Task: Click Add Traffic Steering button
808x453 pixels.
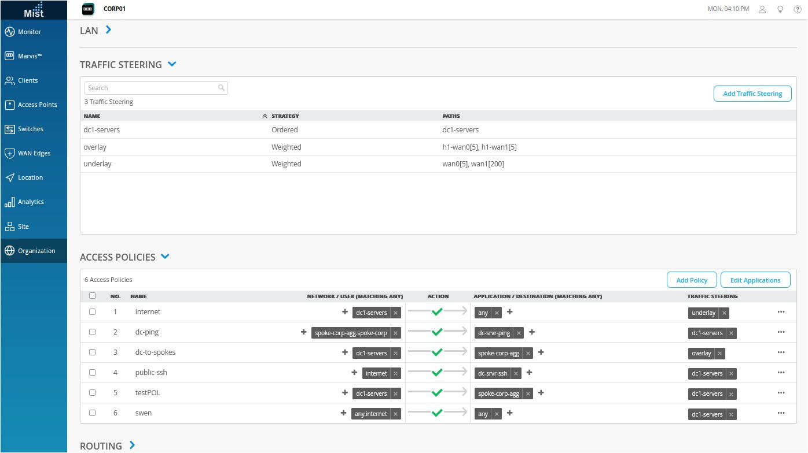Action: [x=752, y=94]
